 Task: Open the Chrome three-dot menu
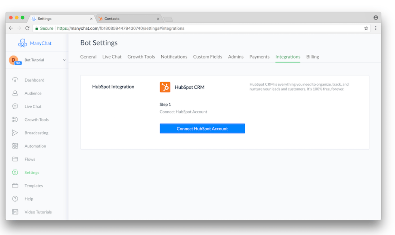pyautogui.click(x=376, y=28)
